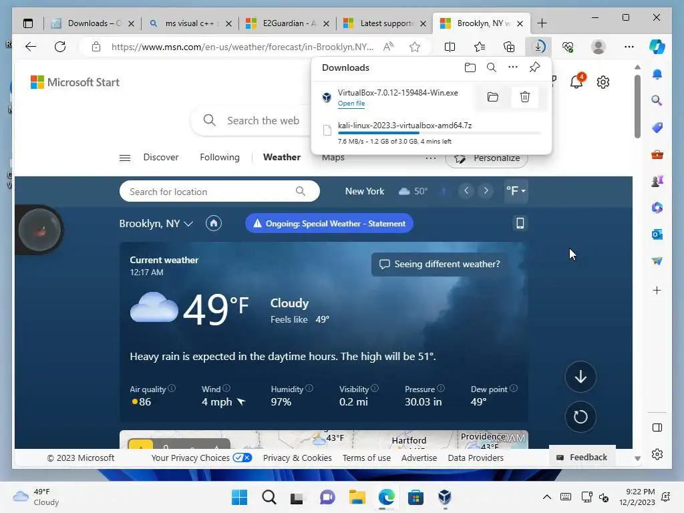Show previous saved location chevron
The width and height of the screenshot is (684, 513).
click(x=466, y=190)
